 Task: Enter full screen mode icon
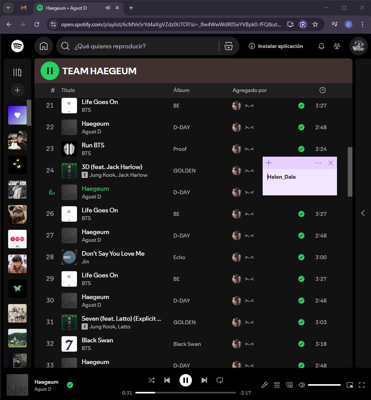point(362,385)
